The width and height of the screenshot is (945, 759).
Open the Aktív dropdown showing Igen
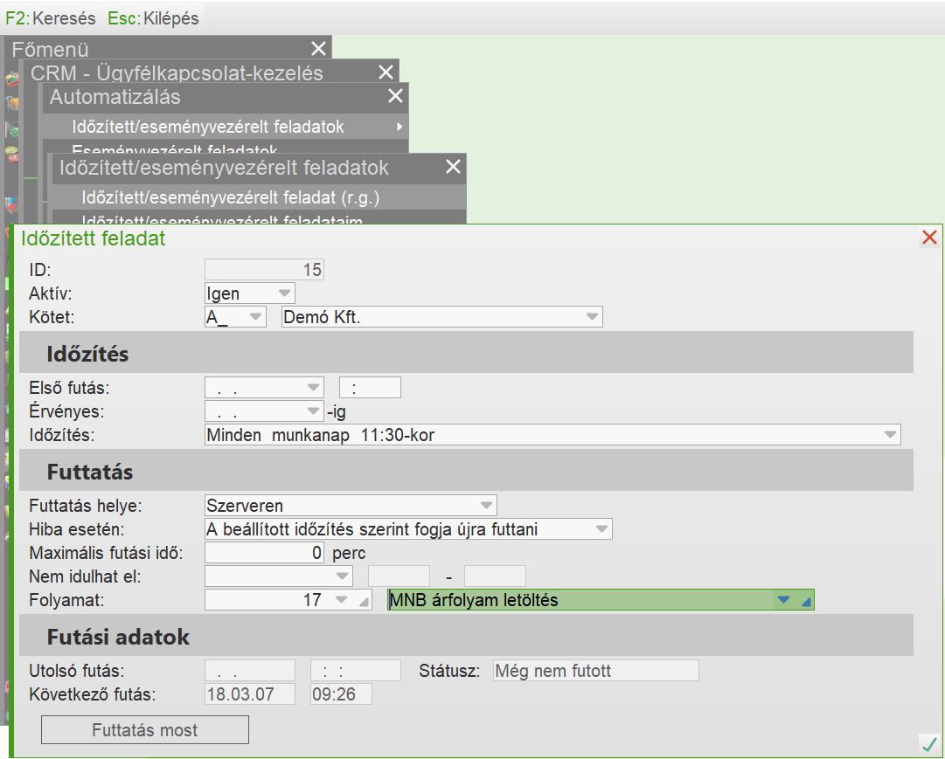[x=284, y=293]
